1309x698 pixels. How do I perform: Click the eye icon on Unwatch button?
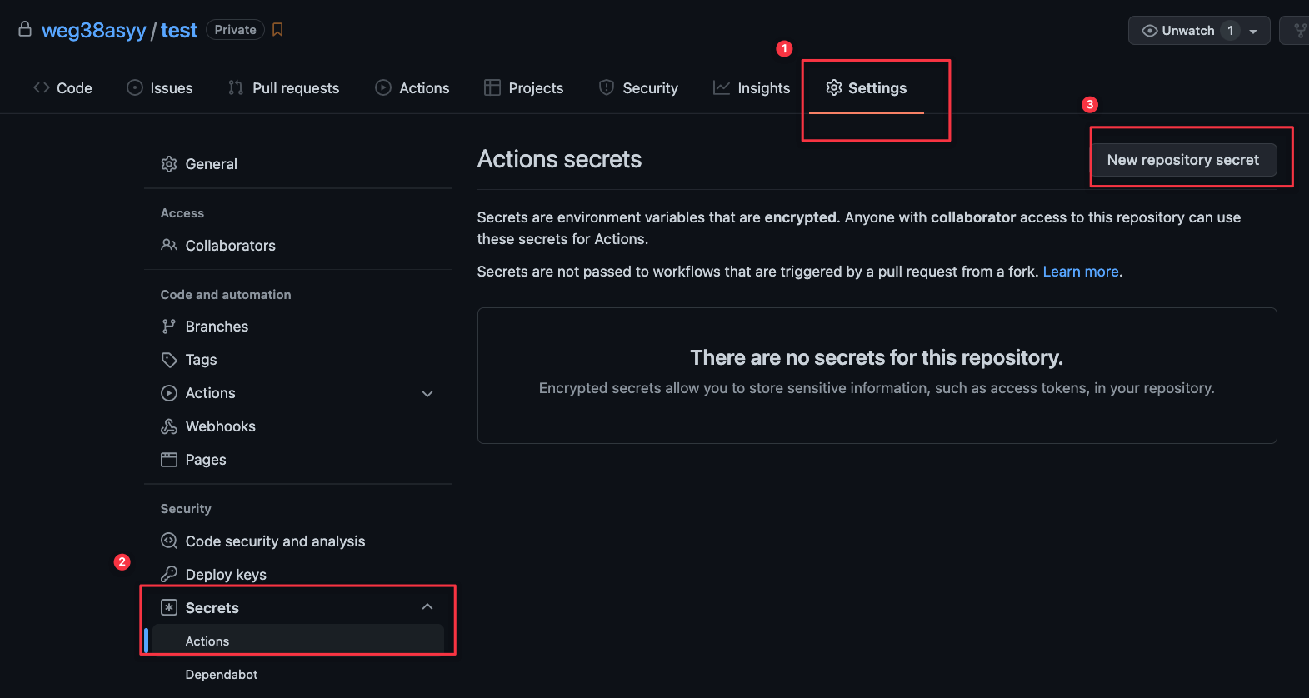click(1149, 31)
